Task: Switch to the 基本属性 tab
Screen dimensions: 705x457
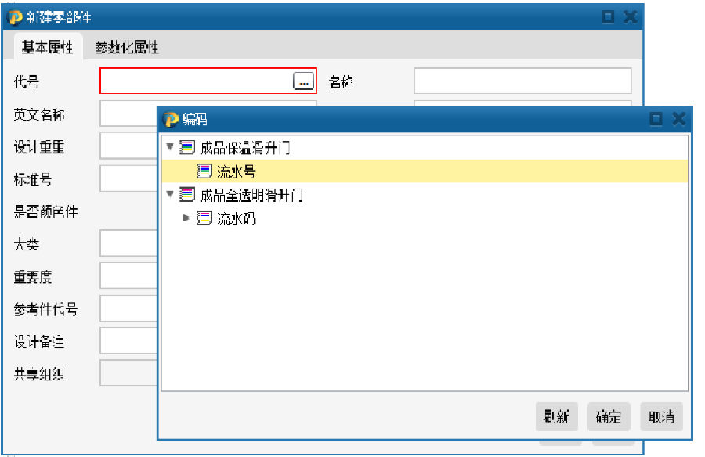Action: pyautogui.click(x=47, y=47)
